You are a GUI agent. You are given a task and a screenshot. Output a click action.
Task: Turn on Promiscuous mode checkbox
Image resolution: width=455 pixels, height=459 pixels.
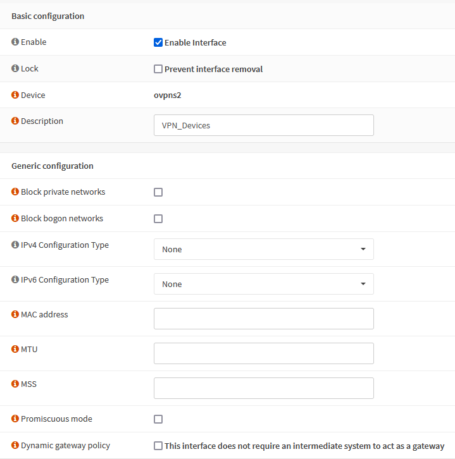[158, 419]
